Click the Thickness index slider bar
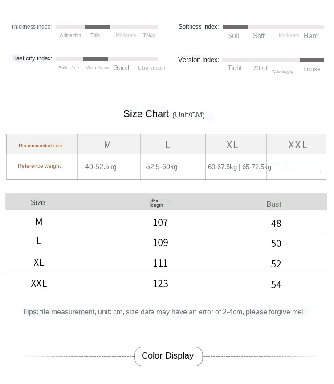The image size is (334, 384). pos(106,26)
